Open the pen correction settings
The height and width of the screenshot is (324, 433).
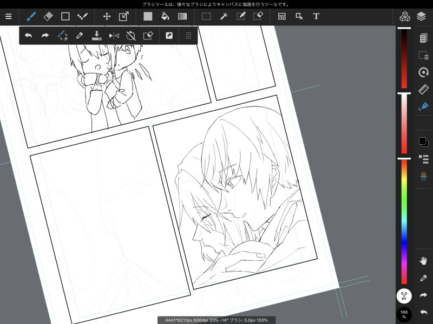[423, 106]
